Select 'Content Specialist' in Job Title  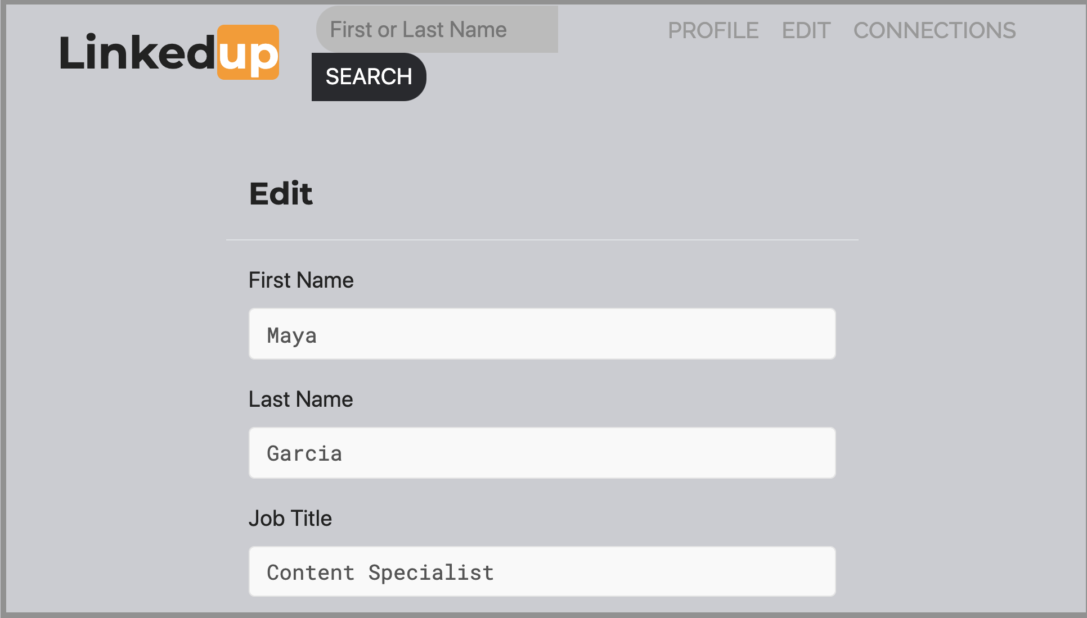coord(380,571)
